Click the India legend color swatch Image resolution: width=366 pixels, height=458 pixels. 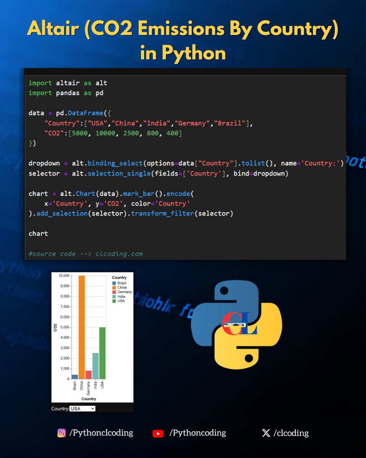114,297
